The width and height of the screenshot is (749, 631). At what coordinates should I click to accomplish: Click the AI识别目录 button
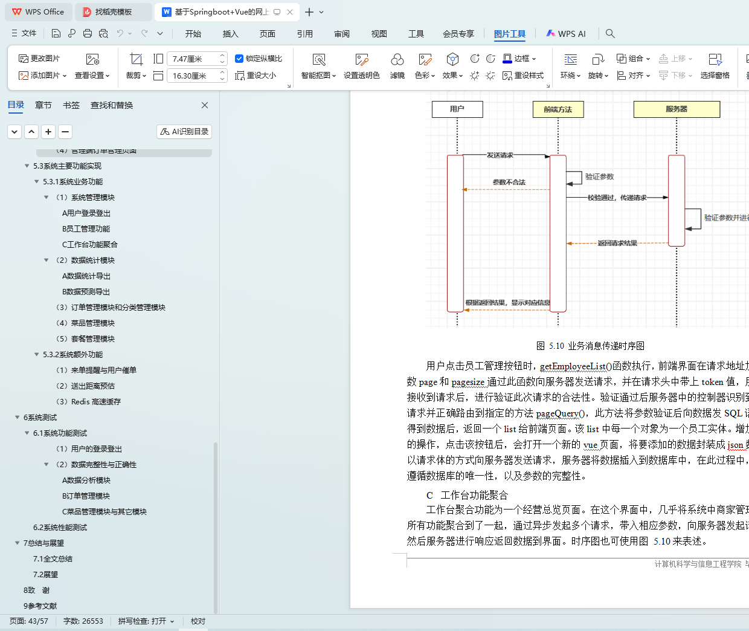click(184, 131)
